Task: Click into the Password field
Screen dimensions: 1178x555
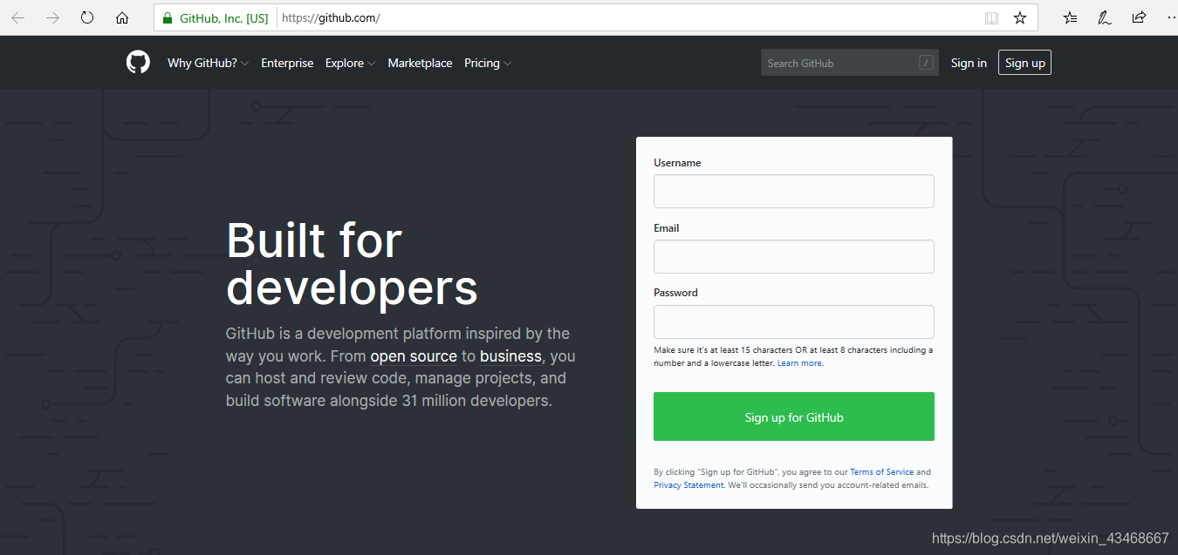Action: coord(794,321)
